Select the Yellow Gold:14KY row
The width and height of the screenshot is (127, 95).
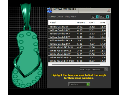77,34
